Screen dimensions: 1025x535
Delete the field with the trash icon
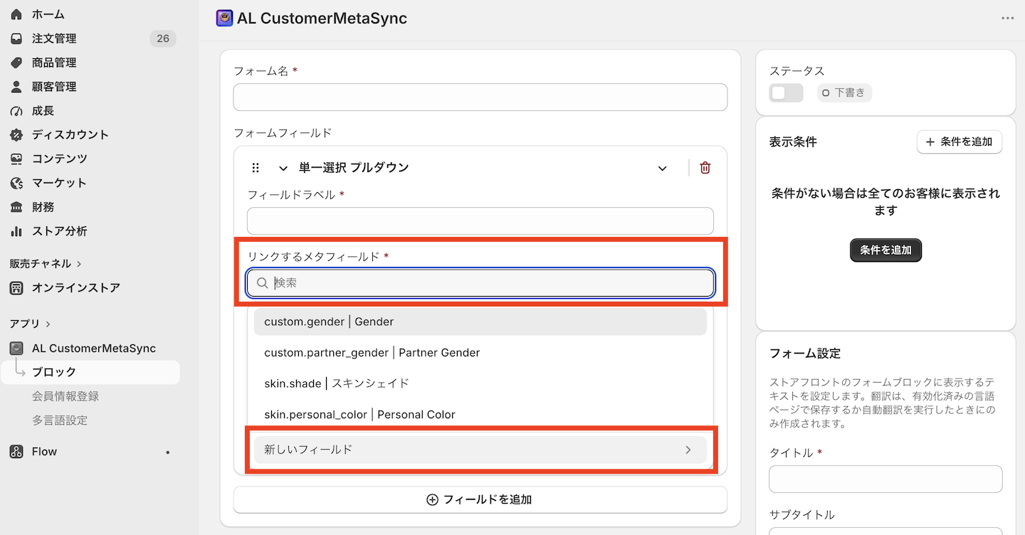[705, 168]
